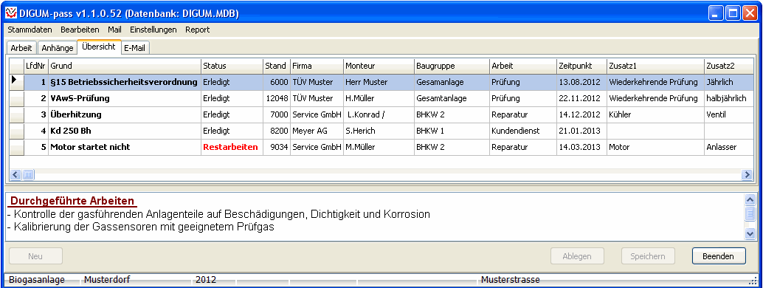
Task: Click table scroll left arrow
Action: point(15,174)
